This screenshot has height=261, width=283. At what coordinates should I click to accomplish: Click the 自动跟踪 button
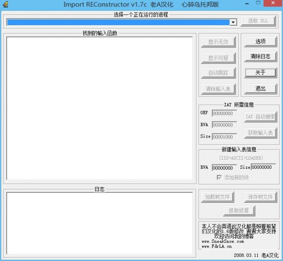(x=218, y=73)
